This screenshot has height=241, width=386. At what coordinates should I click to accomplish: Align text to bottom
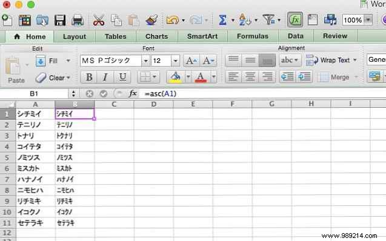267,60
